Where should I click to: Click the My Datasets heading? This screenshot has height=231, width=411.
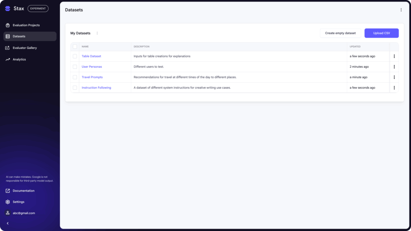coord(80,33)
